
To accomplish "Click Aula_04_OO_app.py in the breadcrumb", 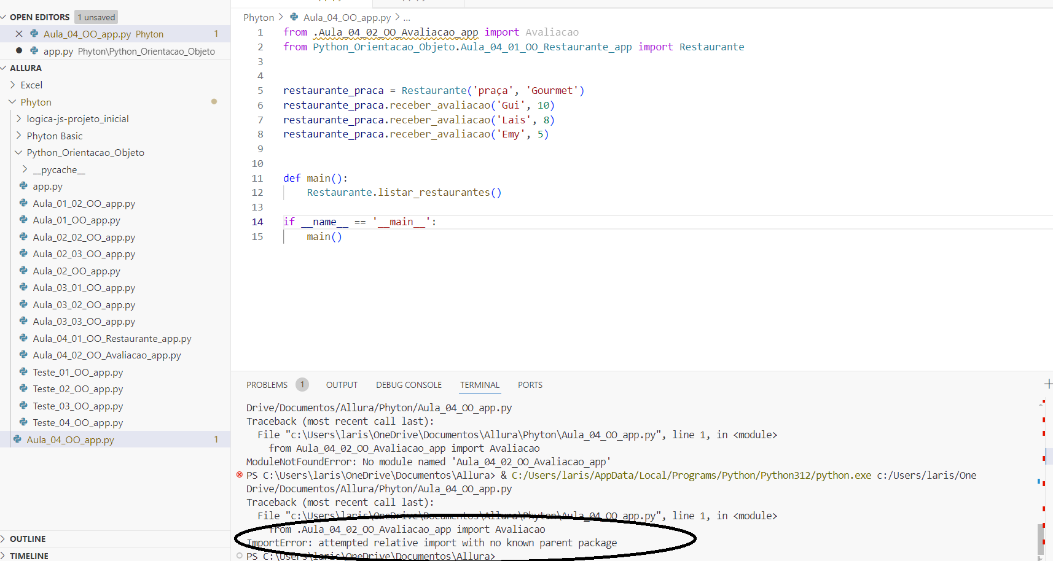I will coord(347,17).
